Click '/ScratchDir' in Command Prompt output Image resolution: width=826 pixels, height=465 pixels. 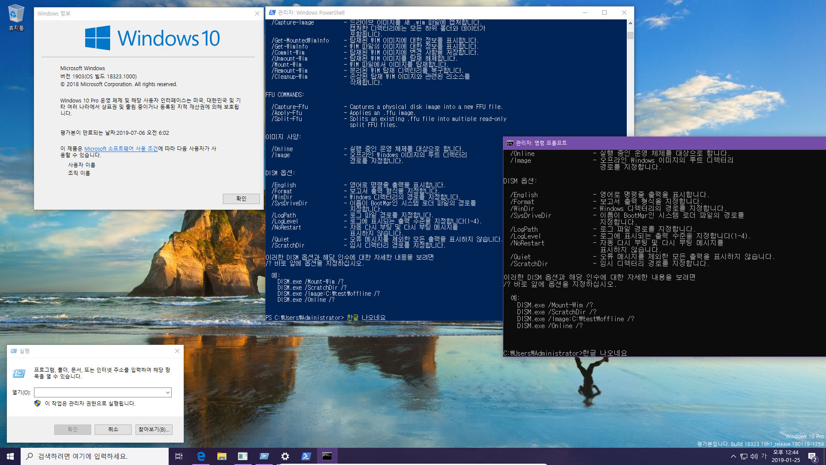coord(529,264)
